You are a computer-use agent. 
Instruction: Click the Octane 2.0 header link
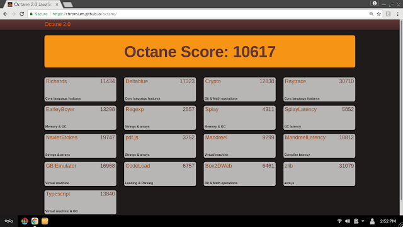(x=57, y=24)
